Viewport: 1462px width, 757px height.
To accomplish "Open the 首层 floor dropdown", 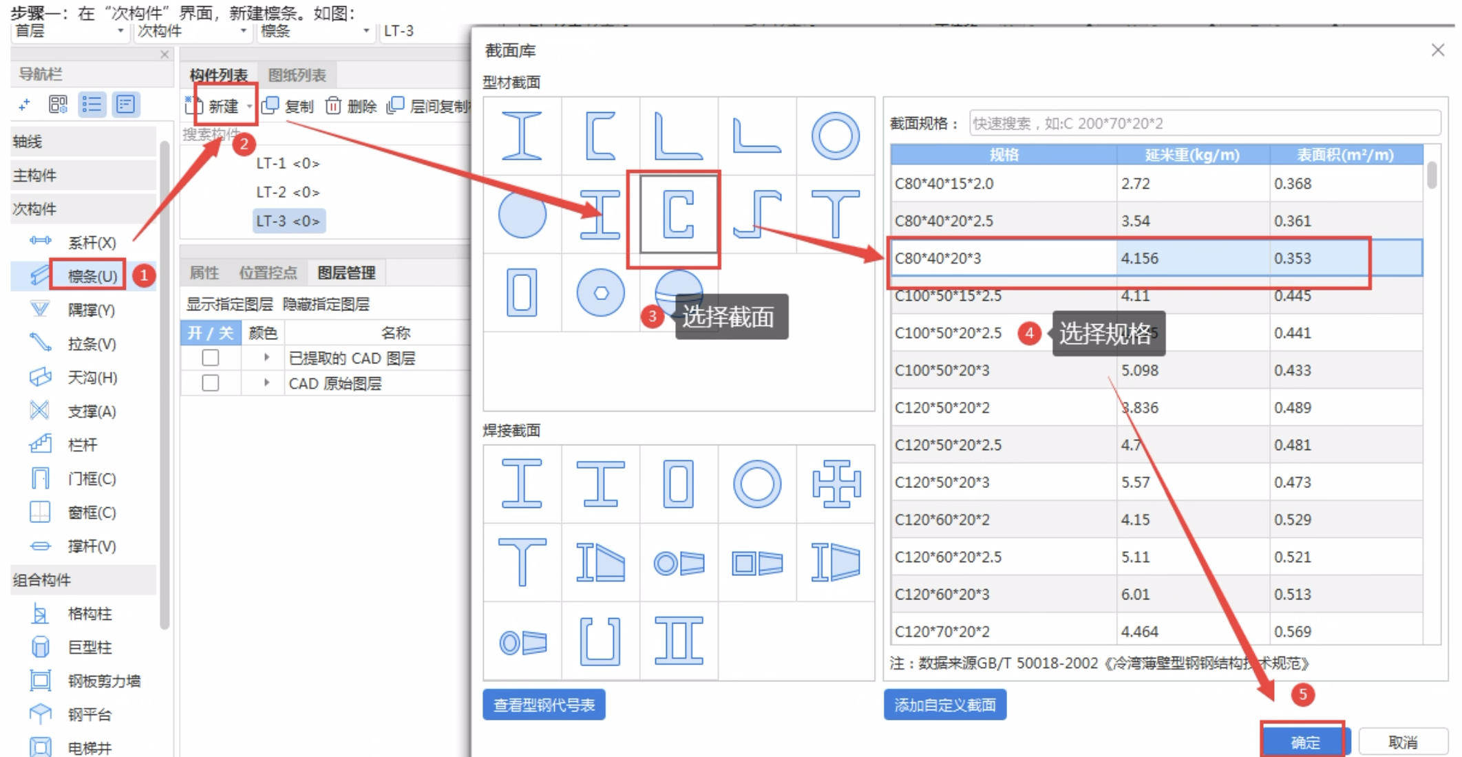I will click(x=70, y=31).
